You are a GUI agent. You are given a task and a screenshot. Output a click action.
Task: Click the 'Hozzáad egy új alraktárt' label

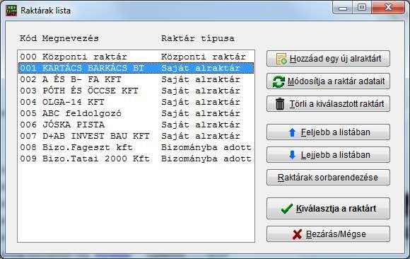[336, 59]
